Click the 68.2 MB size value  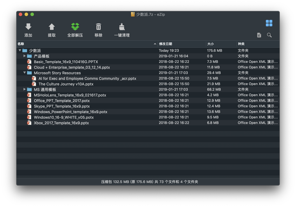tap(214, 90)
